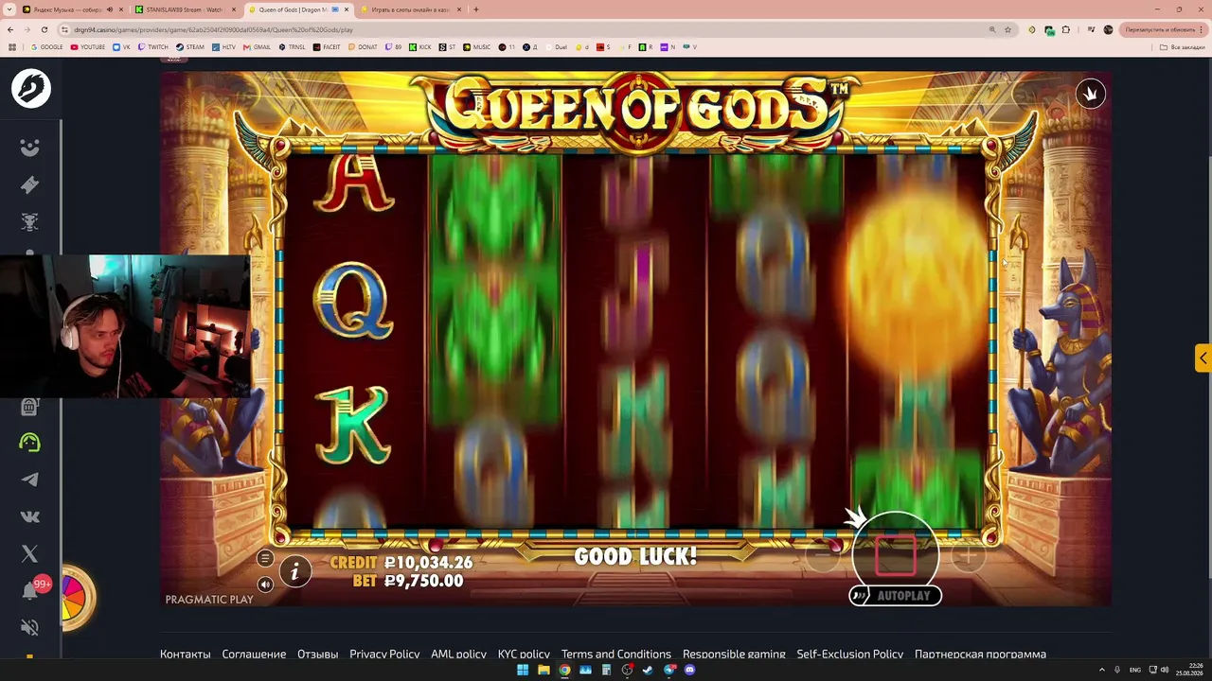Open the slot game menu button

[265, 559]
